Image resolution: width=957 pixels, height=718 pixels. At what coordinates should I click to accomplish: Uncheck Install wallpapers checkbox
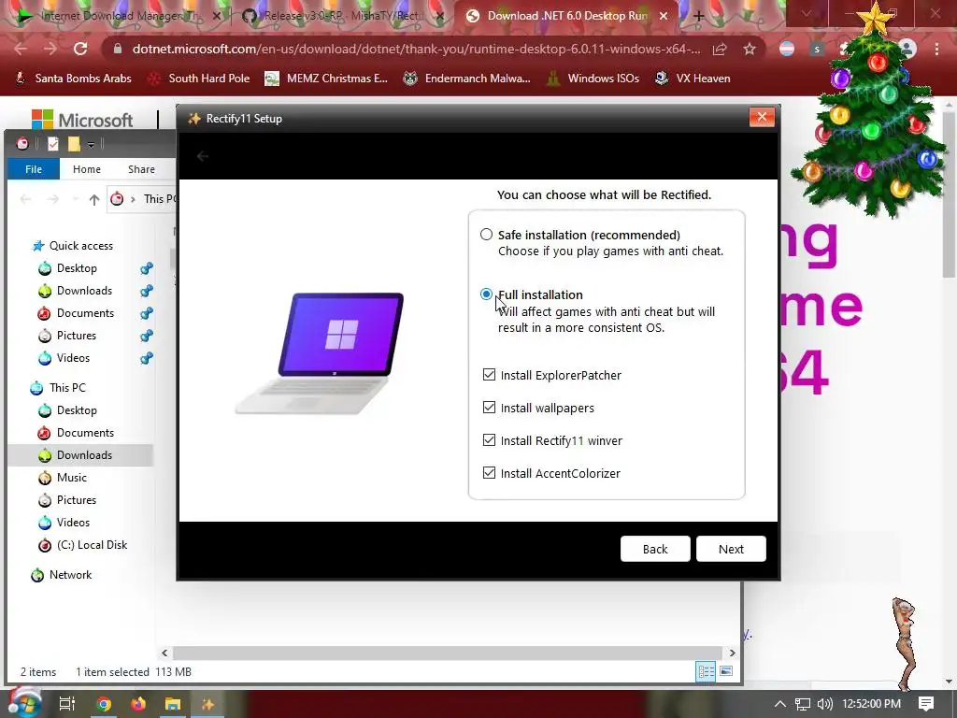tap(489, 408)
